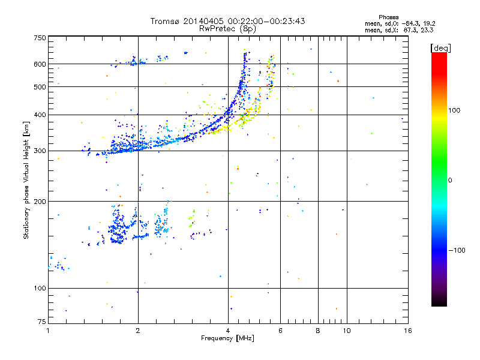Click the frequency axis label "1"

[x=48, y=331]
